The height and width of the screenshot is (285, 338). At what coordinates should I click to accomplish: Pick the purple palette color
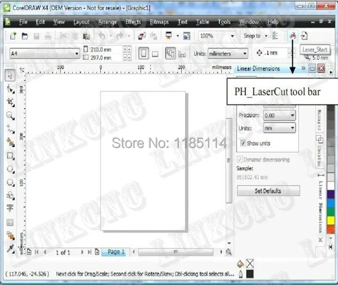331,195
